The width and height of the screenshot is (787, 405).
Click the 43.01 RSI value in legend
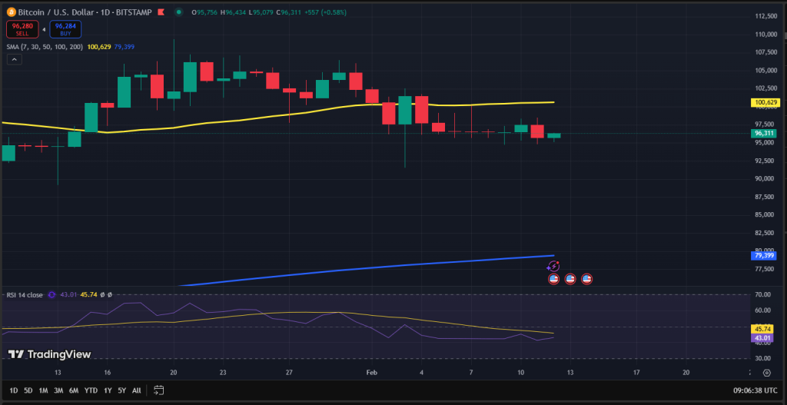click(68, 294)
